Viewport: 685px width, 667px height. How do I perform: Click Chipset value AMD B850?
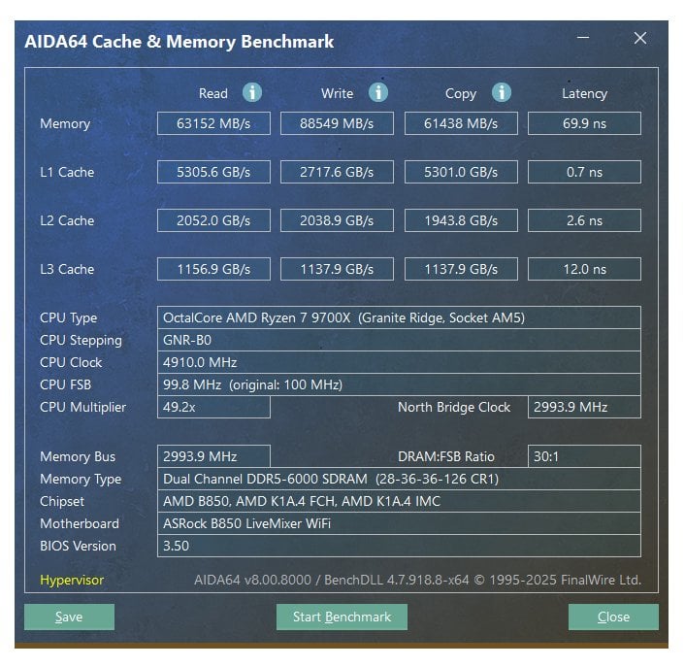[399, 501]
